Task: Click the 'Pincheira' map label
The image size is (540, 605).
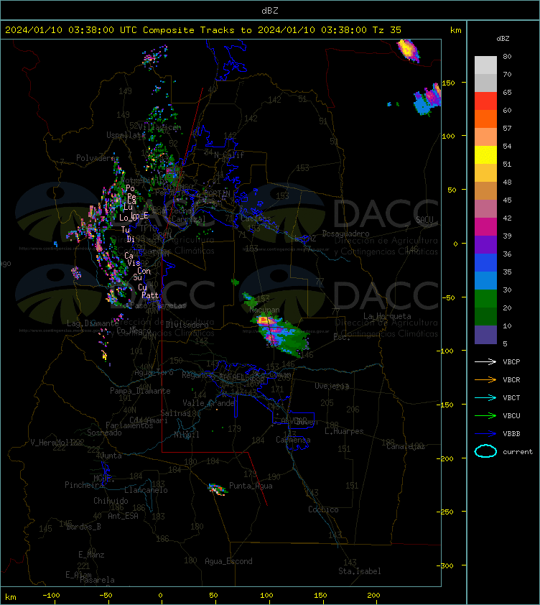Action: [x=84, y=485]
